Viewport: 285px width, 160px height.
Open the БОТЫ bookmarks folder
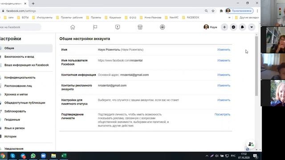coord(23,17)
